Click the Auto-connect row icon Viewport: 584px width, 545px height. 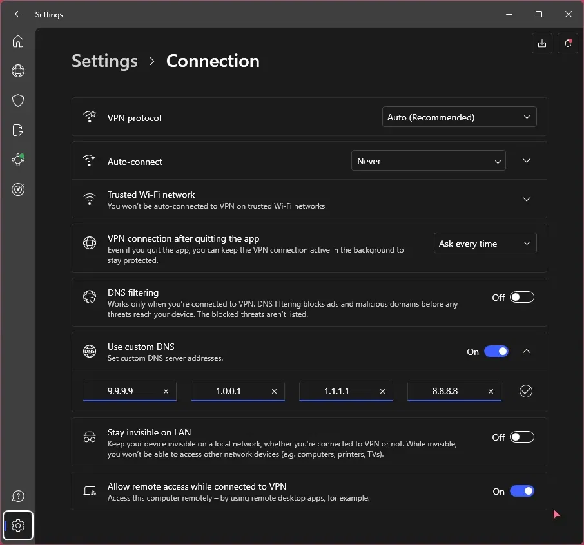coord(90,161)
